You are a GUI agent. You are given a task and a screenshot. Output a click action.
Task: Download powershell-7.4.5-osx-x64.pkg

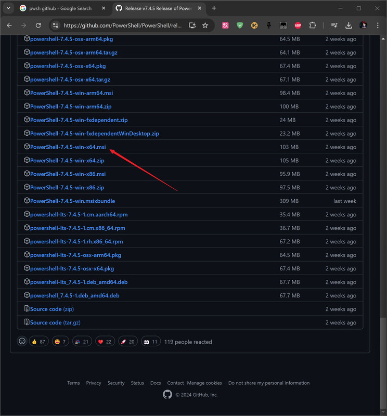coord(68,66)
